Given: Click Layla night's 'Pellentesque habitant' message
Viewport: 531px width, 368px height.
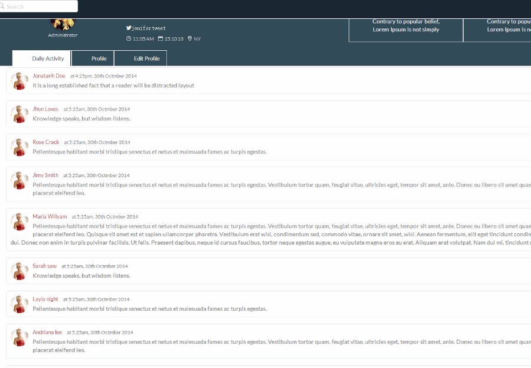Looking at the screenshot, I should [150, 309].
